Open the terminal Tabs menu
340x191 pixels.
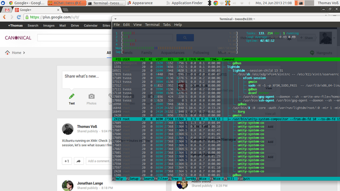tap(167, 25)
